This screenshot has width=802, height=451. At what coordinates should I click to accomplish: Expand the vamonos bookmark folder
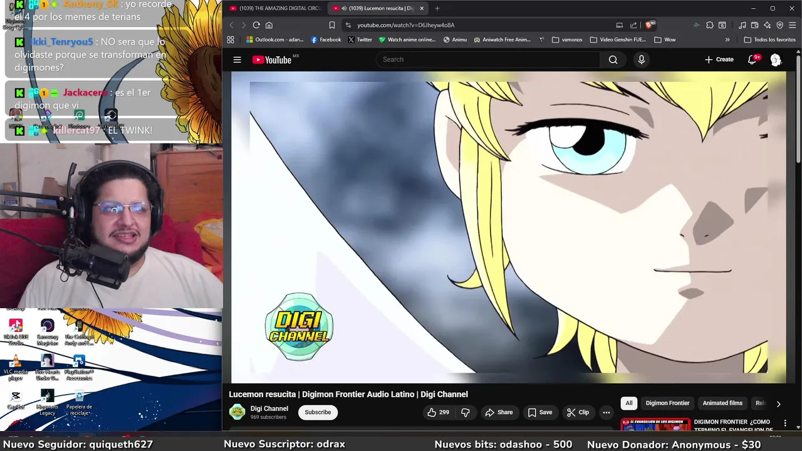[x=567, y=39]
